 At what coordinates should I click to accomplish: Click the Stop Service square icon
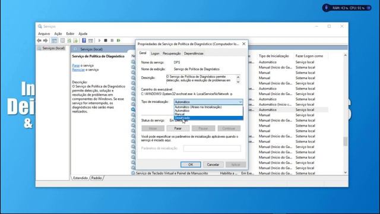(106, 40)
